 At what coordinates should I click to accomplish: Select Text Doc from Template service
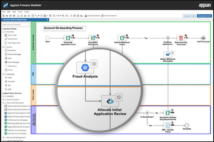(x=15, y=134)
